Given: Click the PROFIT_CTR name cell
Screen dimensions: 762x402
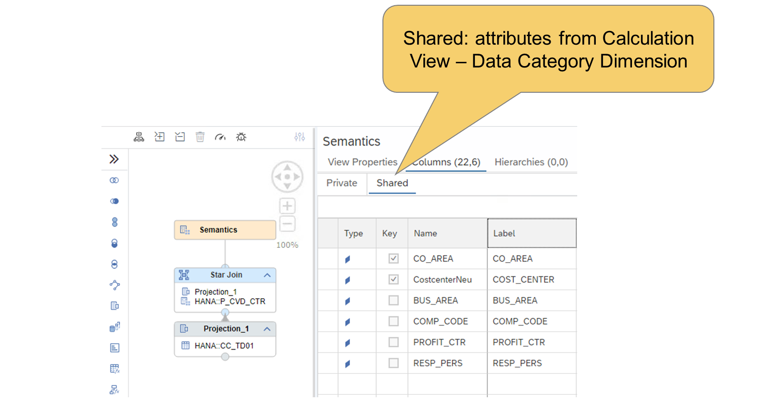Looking at the screenshot, I should (x=447, y=343).
